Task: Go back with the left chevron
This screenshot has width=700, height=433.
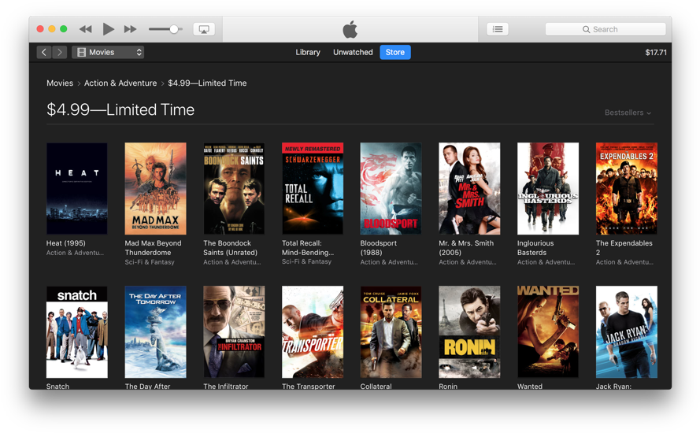Action: (44, 52)
